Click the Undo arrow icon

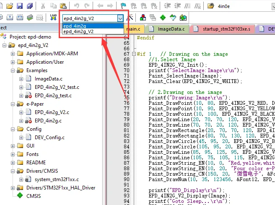(x=76, y=6)
